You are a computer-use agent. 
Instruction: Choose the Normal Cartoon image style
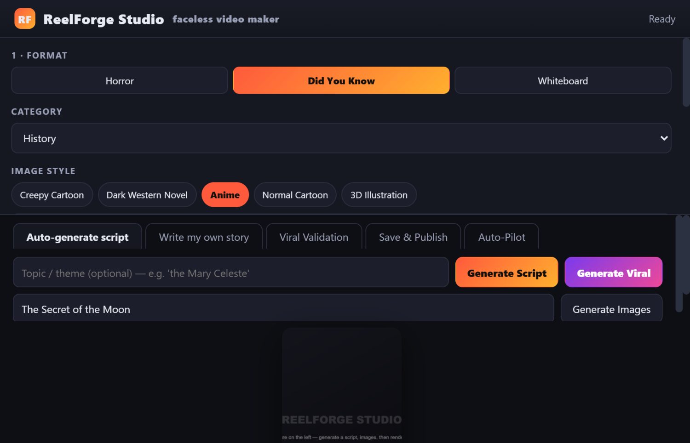pos(295,195)
